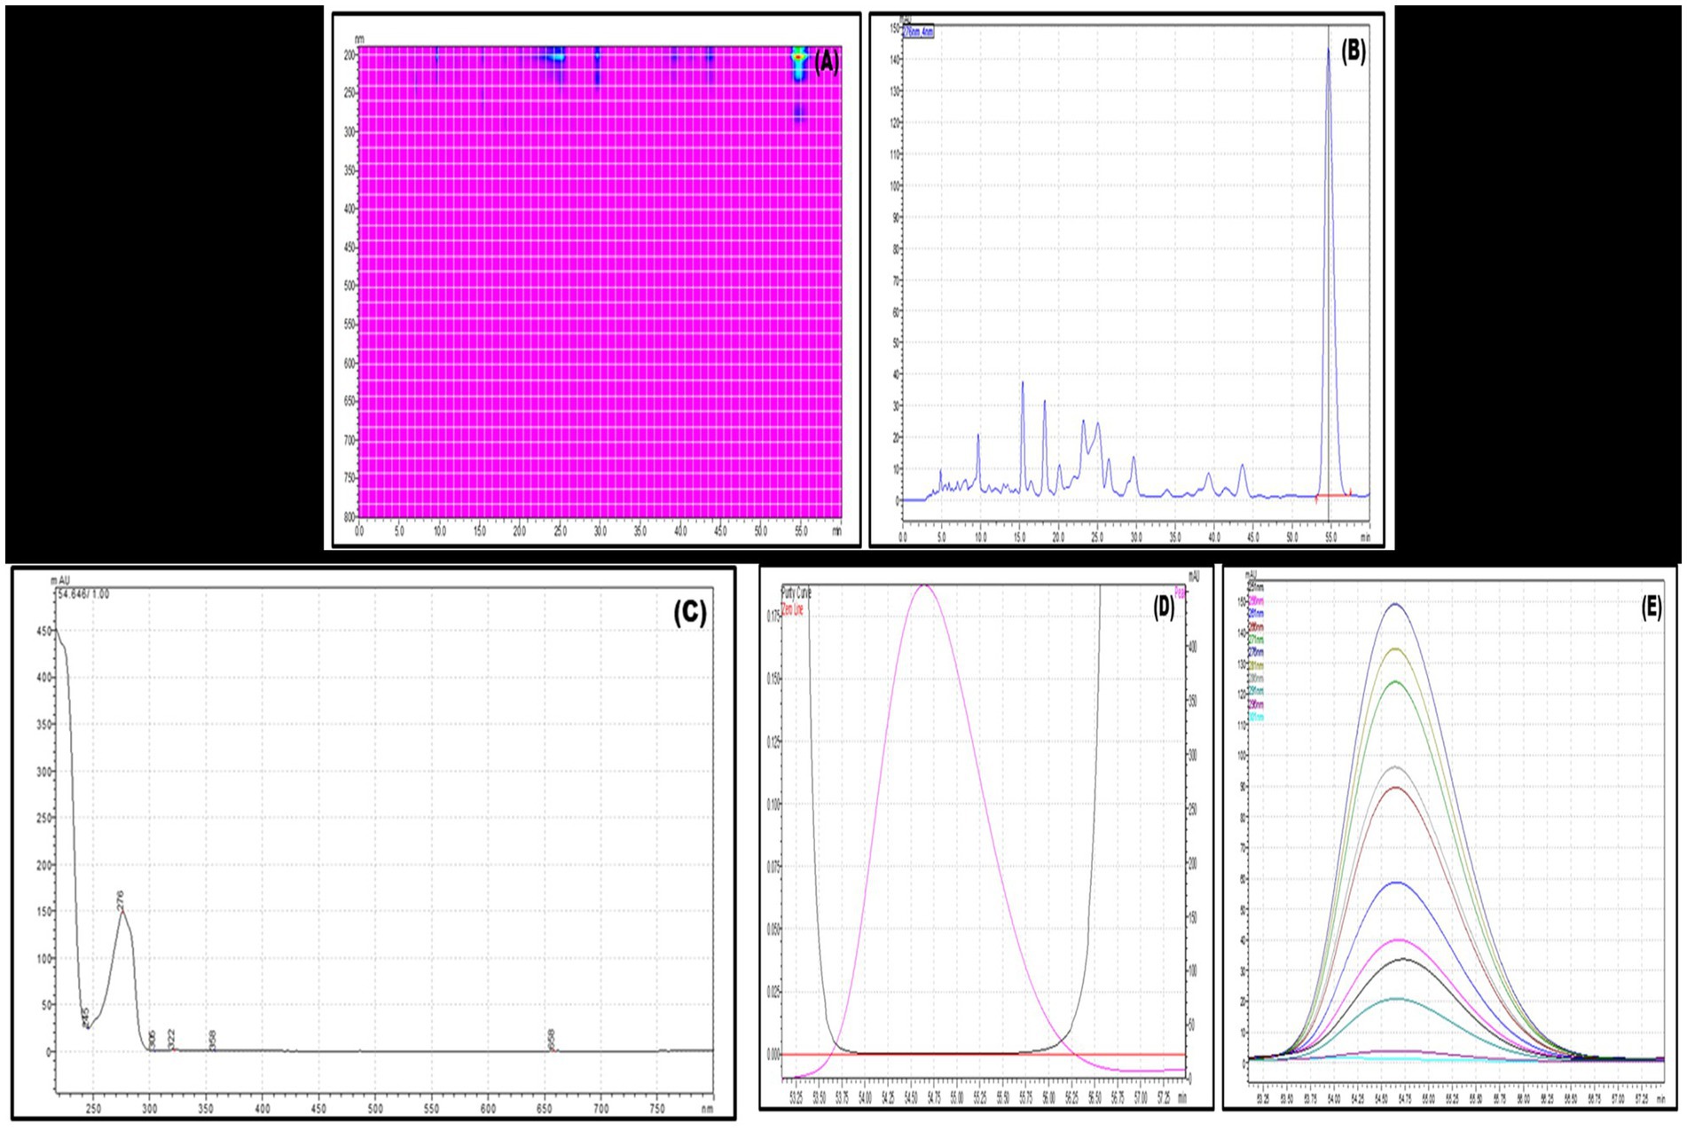This screenshot has height=1131, width=1687.
Task: Click the red baseline marker in chromatogram B
Action: (x=1334, y=495)
